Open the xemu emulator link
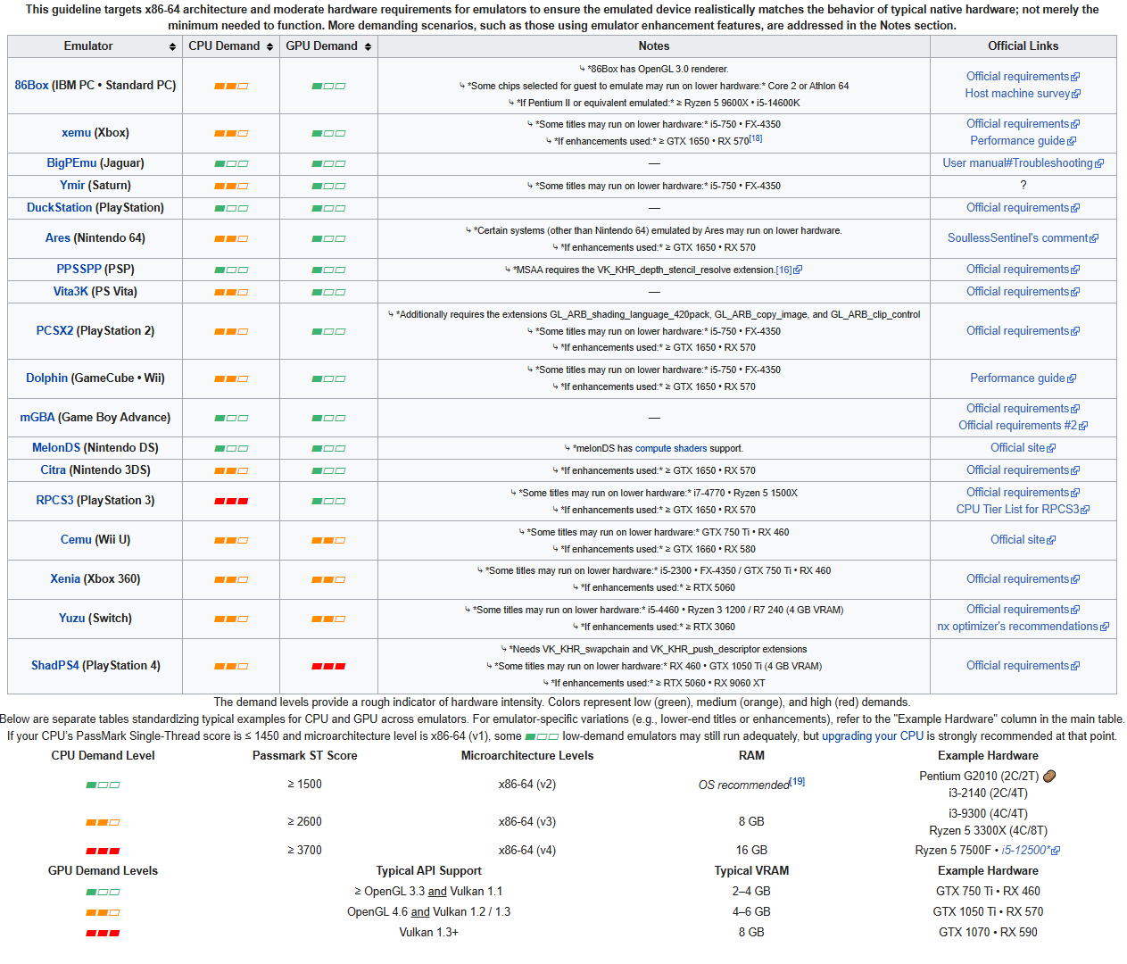The width and height of the screenshot is (1127, 964). 76,132
